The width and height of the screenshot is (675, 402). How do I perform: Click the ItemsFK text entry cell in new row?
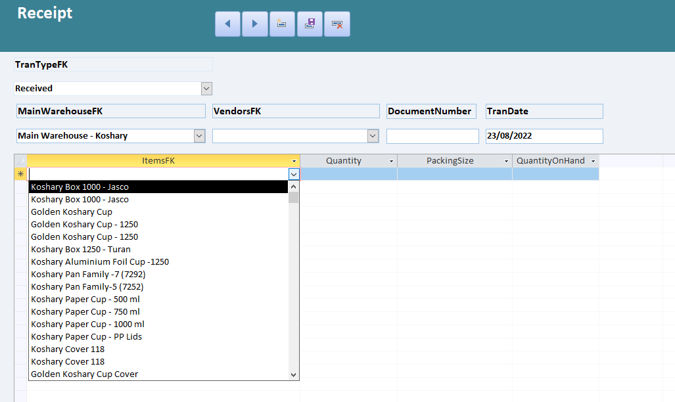[x=158, y=174]
